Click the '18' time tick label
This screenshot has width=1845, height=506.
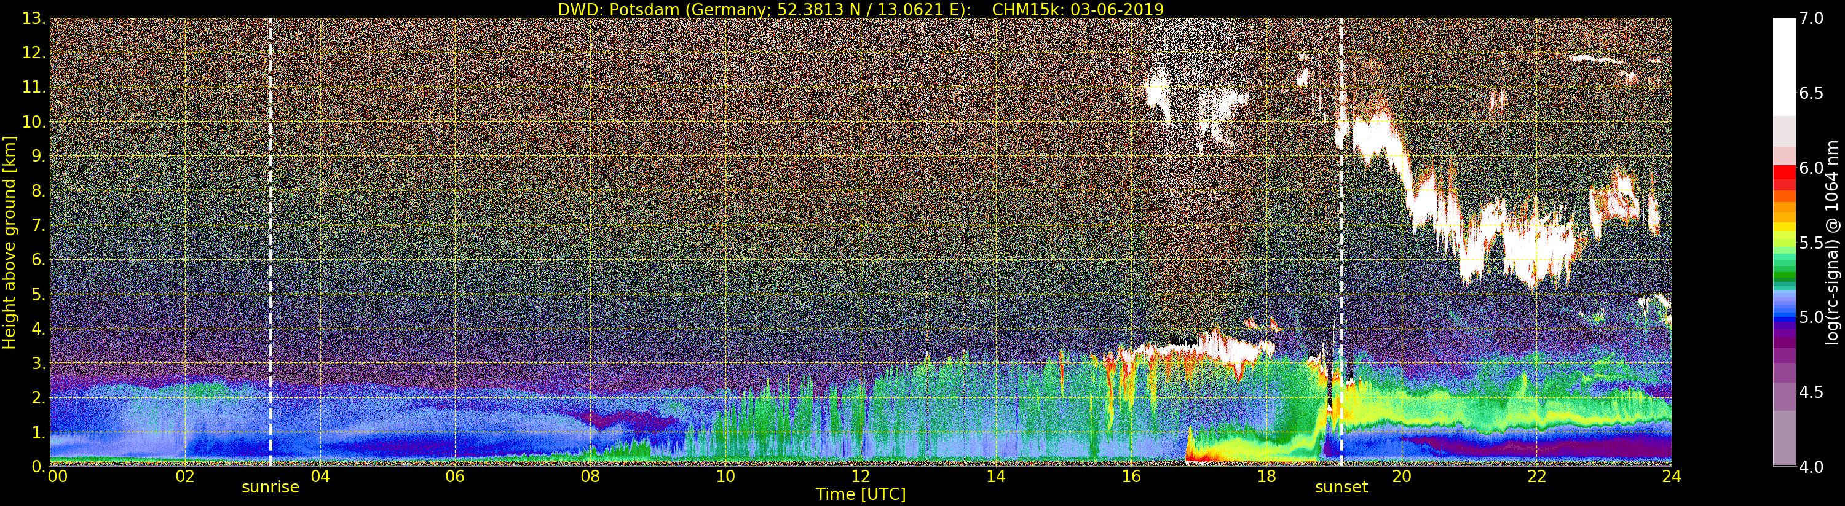1266,476
